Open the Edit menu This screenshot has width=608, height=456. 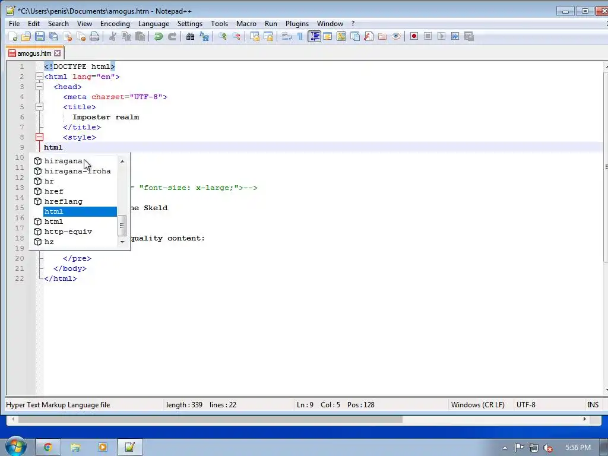[34, 24]
